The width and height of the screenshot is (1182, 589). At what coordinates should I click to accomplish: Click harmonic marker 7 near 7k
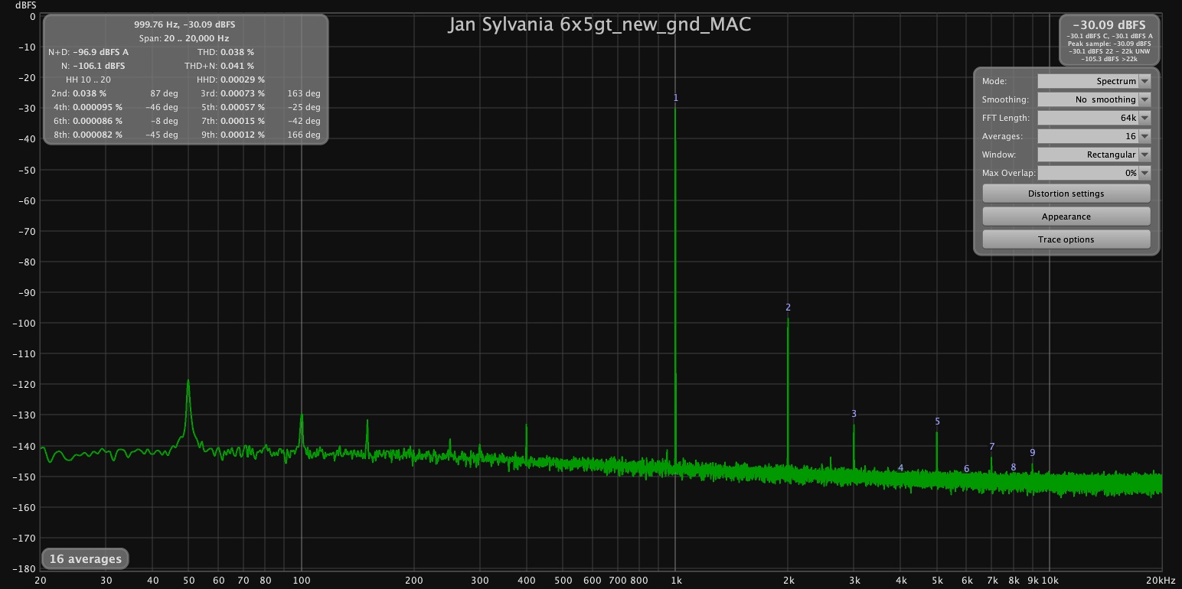991,447
